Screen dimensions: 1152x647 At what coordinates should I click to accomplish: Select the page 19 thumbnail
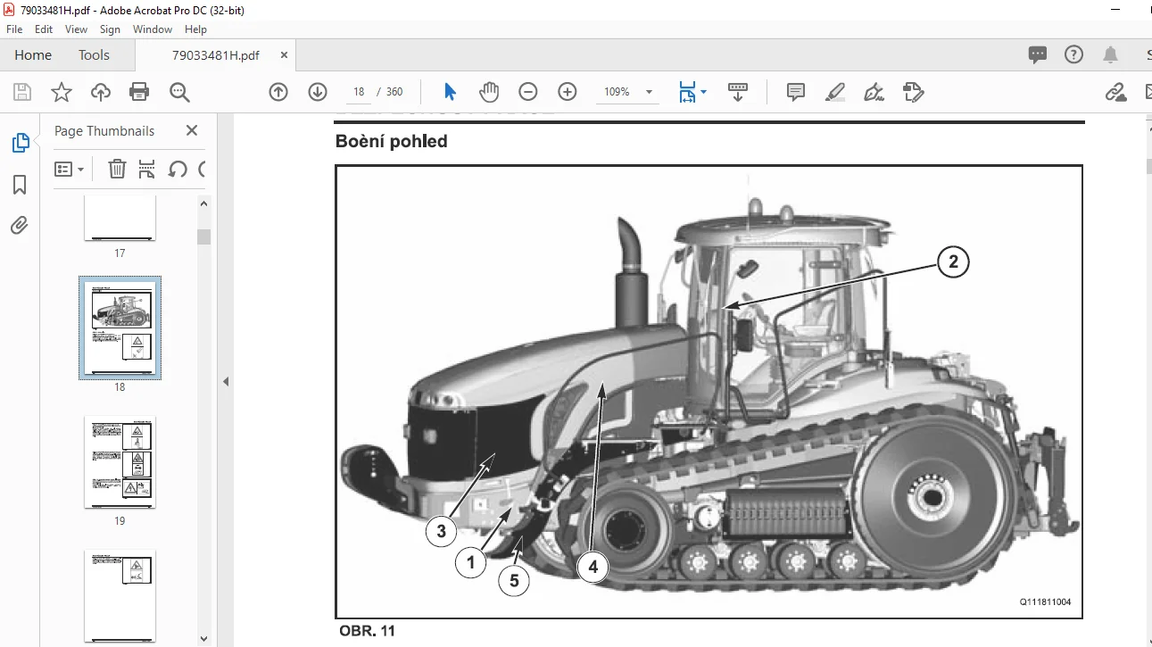pos(120,462)
